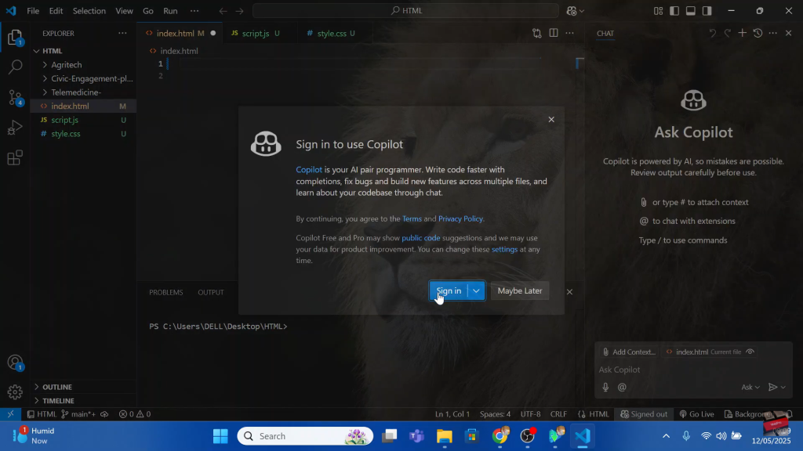The width and height of the screenshot is (803, 451).
Task: Expand the Civic-Engagement-pl... folder
Action: tap(82, 79)
